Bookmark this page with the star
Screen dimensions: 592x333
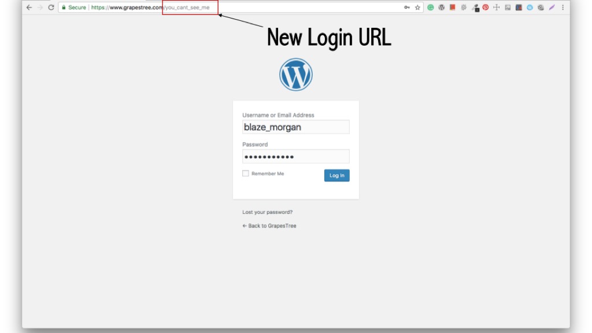(417, 7)
